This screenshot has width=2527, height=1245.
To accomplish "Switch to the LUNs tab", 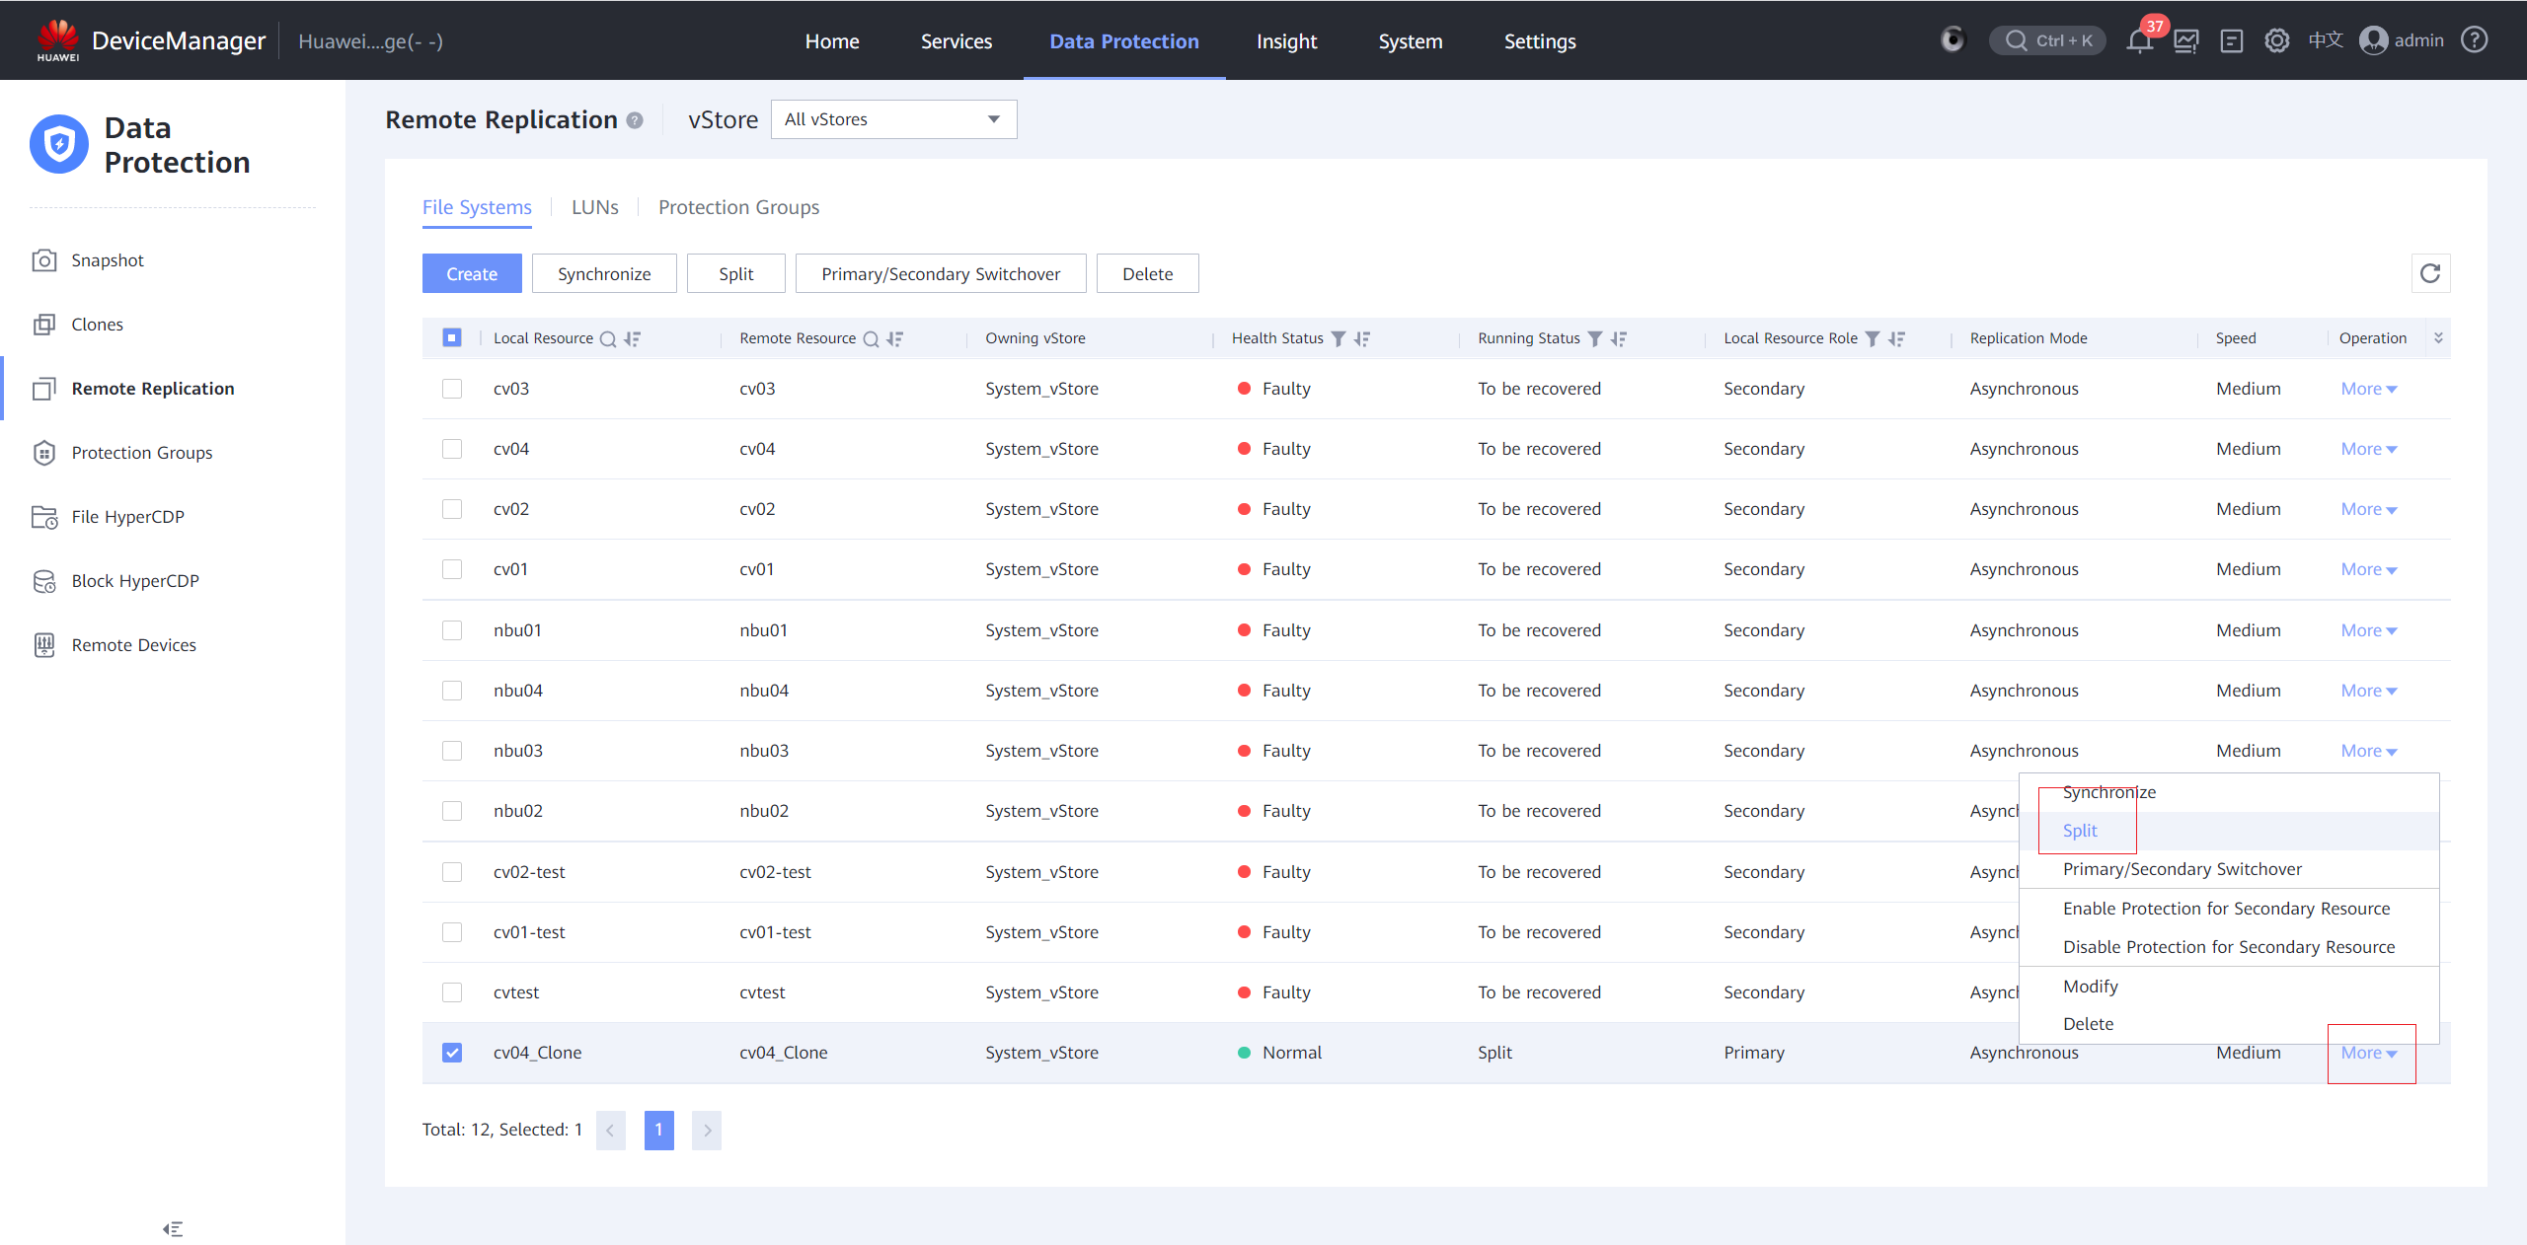I will pos(594,207).
